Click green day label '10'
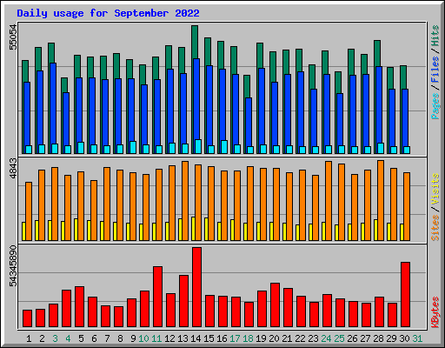The image size is (445, 348). 143,338
